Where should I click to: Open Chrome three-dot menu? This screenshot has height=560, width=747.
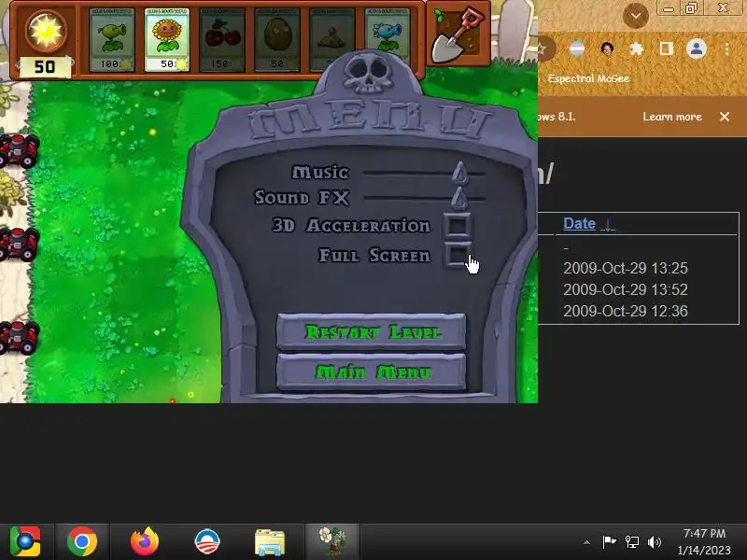click(726, 49)
